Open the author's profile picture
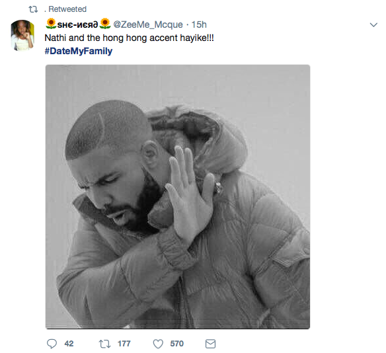 pos(22,36)
